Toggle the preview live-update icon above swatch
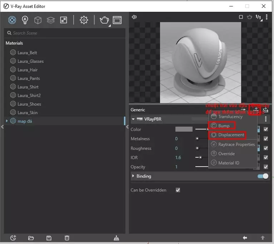Image resolution: width=274 pixels, height=244 pixels. click(134, 17)
